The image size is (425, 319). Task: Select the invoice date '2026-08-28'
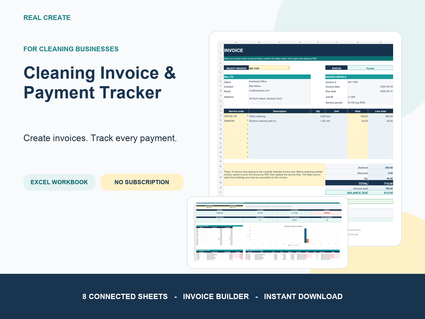coord(370,87)
